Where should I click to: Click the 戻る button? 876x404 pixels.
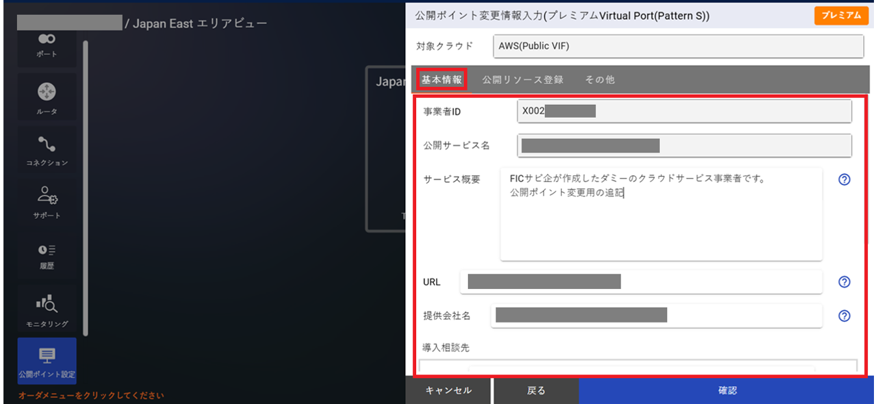[536, 390]
